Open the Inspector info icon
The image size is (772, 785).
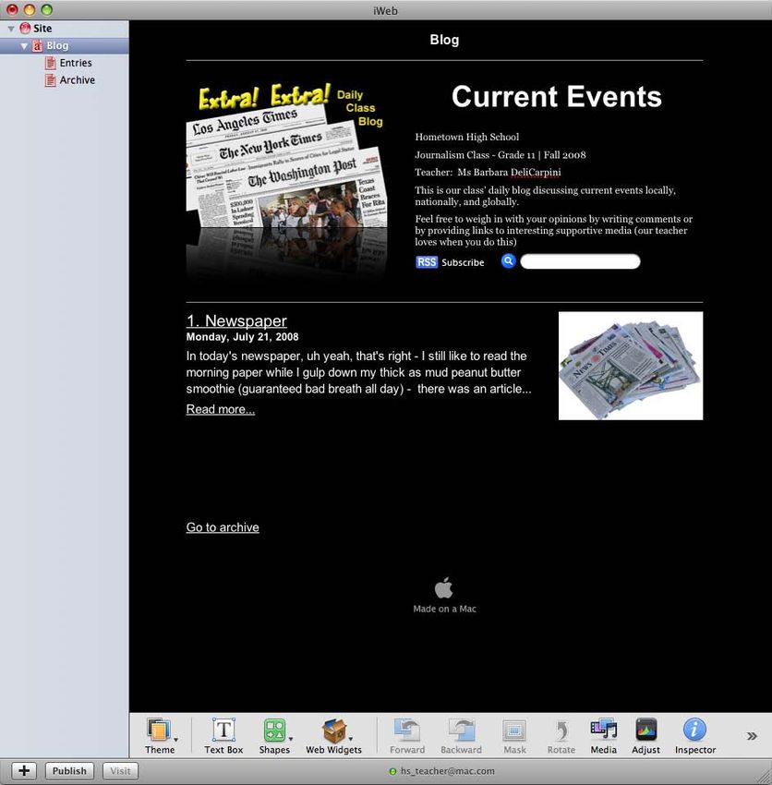click(695, 730)
